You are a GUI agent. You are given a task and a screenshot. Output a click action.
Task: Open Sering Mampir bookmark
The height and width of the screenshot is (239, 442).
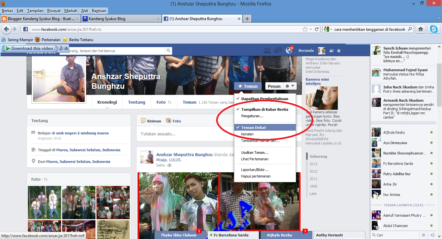pyautogui.click(x=17, y=40)
